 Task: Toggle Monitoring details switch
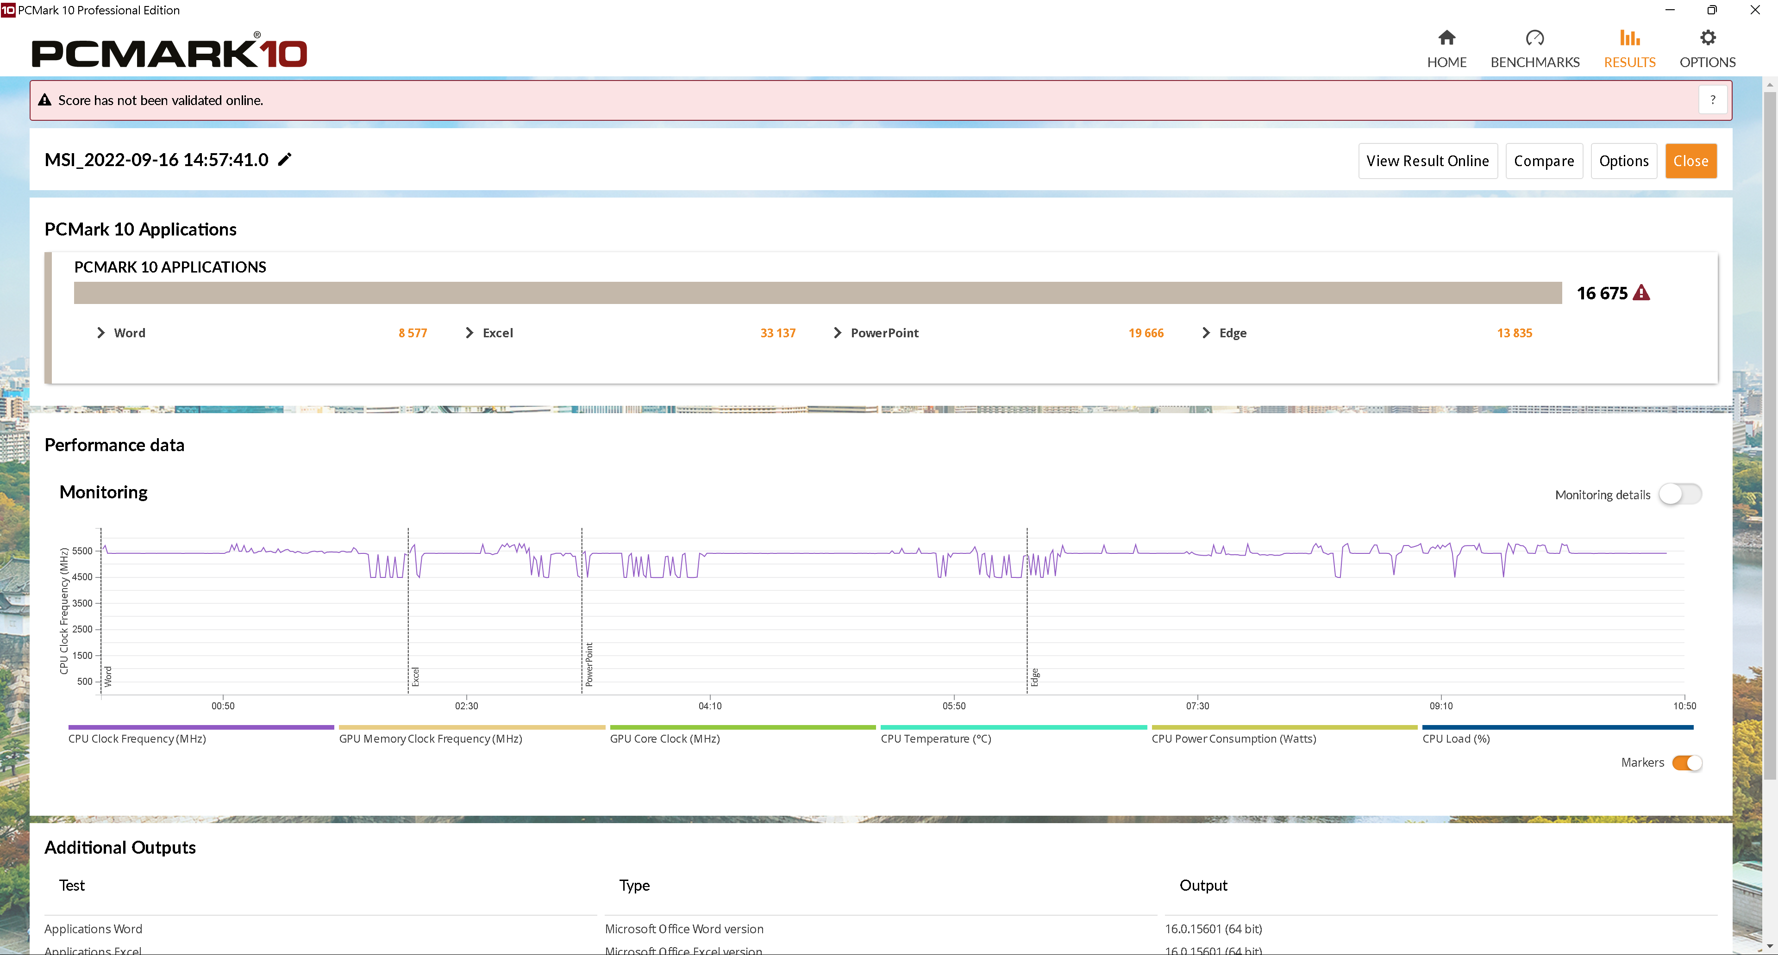coord(1680,494)
